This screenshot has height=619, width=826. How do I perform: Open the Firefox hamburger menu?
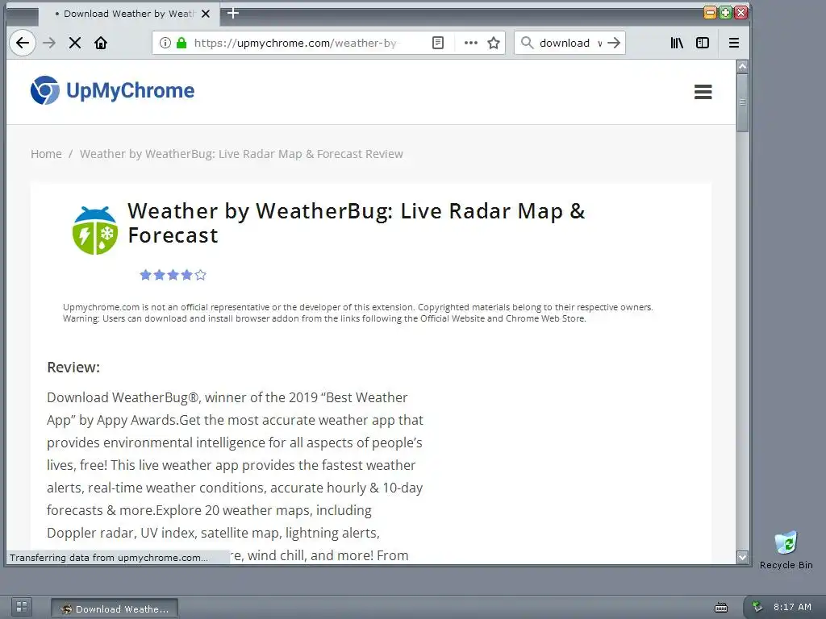click(x=734, y=43)
